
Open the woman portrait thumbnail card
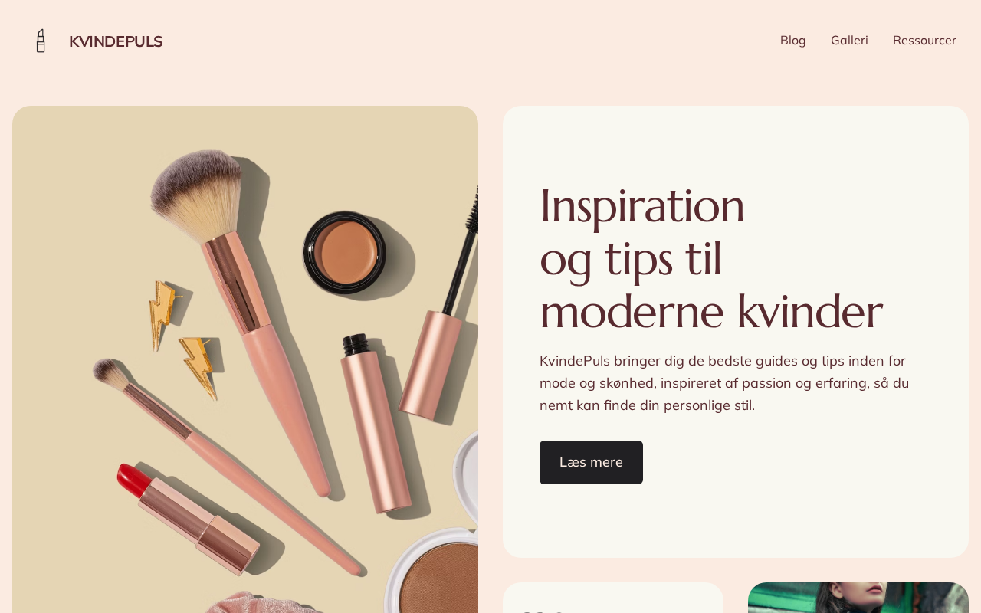click(858, 598)
